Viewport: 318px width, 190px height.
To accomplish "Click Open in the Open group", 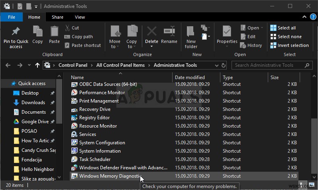I will pos(251,28).
